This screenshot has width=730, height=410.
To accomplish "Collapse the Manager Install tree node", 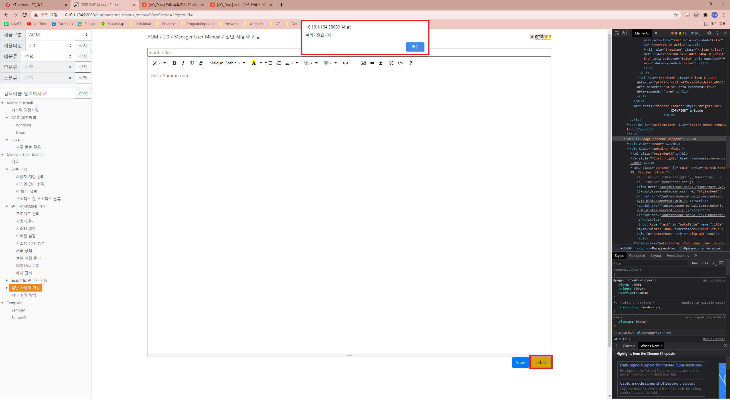I will (3, 103).
